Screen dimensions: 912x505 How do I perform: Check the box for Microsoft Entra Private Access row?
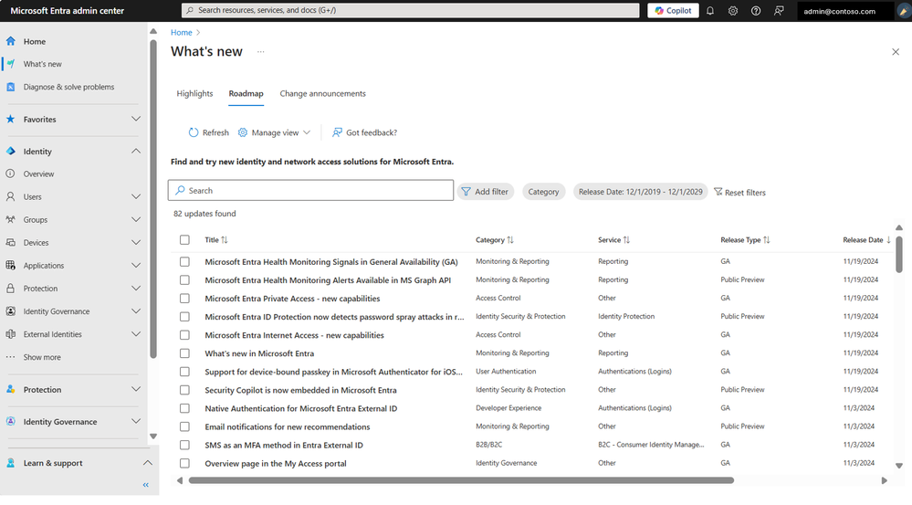tap(184, 299)
